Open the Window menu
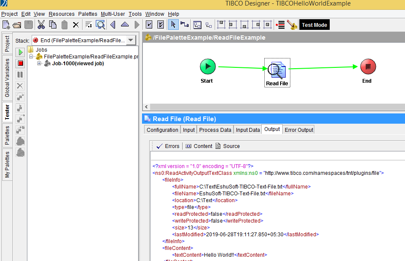The height and width of the screenshot is (261, 405). (x=155, y=14)
